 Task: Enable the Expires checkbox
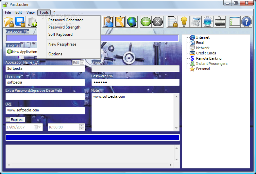tap(8, 120)
